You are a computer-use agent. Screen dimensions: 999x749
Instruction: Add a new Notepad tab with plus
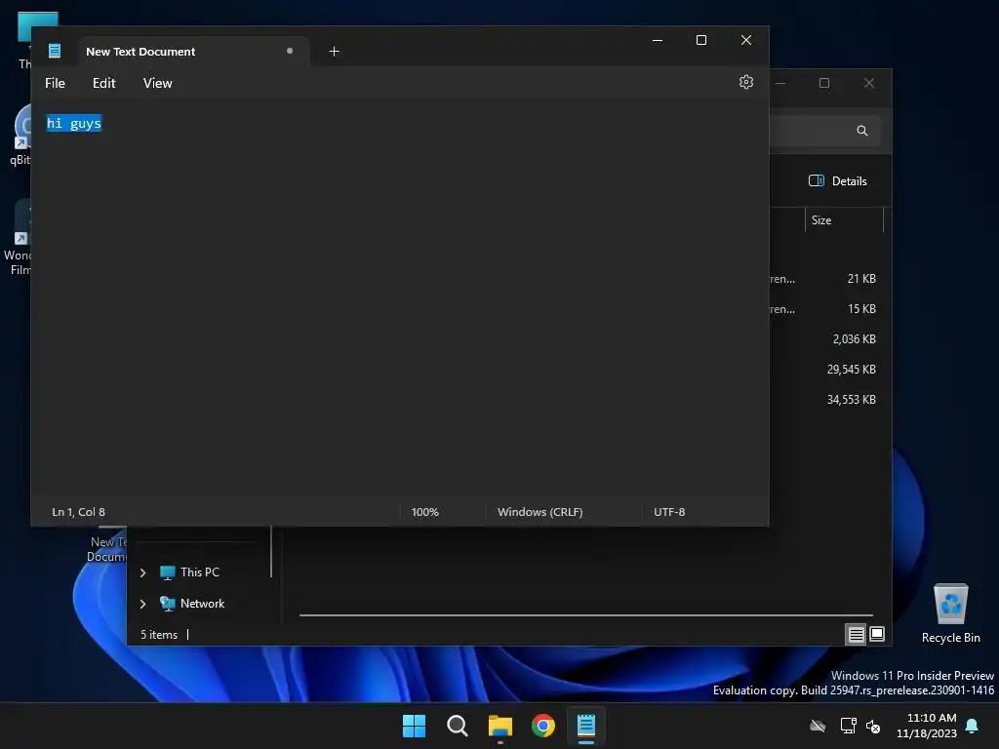coord(334,52)
